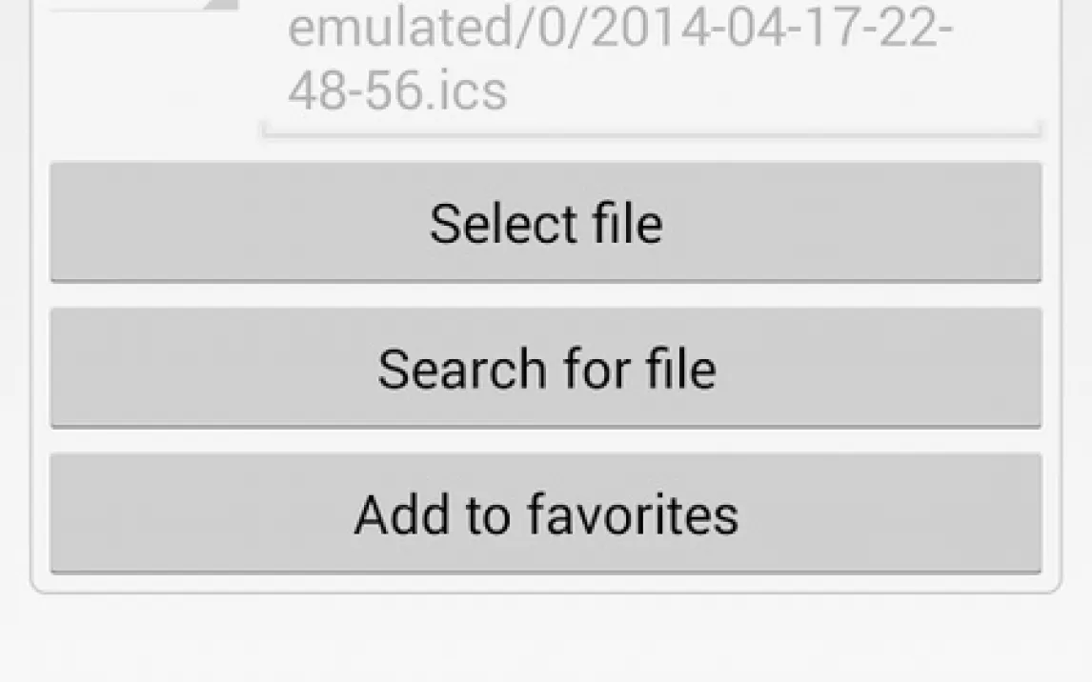Focus the field containing 48-56.ics
The height and width of the screenshot is (682, 1092).
[x=651, y=69]
